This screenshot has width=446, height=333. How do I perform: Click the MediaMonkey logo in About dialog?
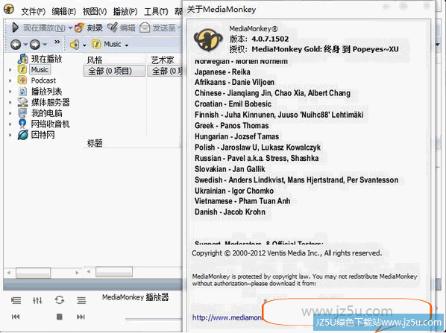pyautogui.click(x=208, y=39)
